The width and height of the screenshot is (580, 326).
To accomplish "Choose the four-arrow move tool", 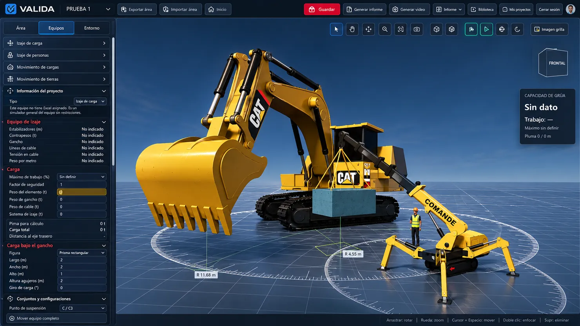I will click(369, 29).
